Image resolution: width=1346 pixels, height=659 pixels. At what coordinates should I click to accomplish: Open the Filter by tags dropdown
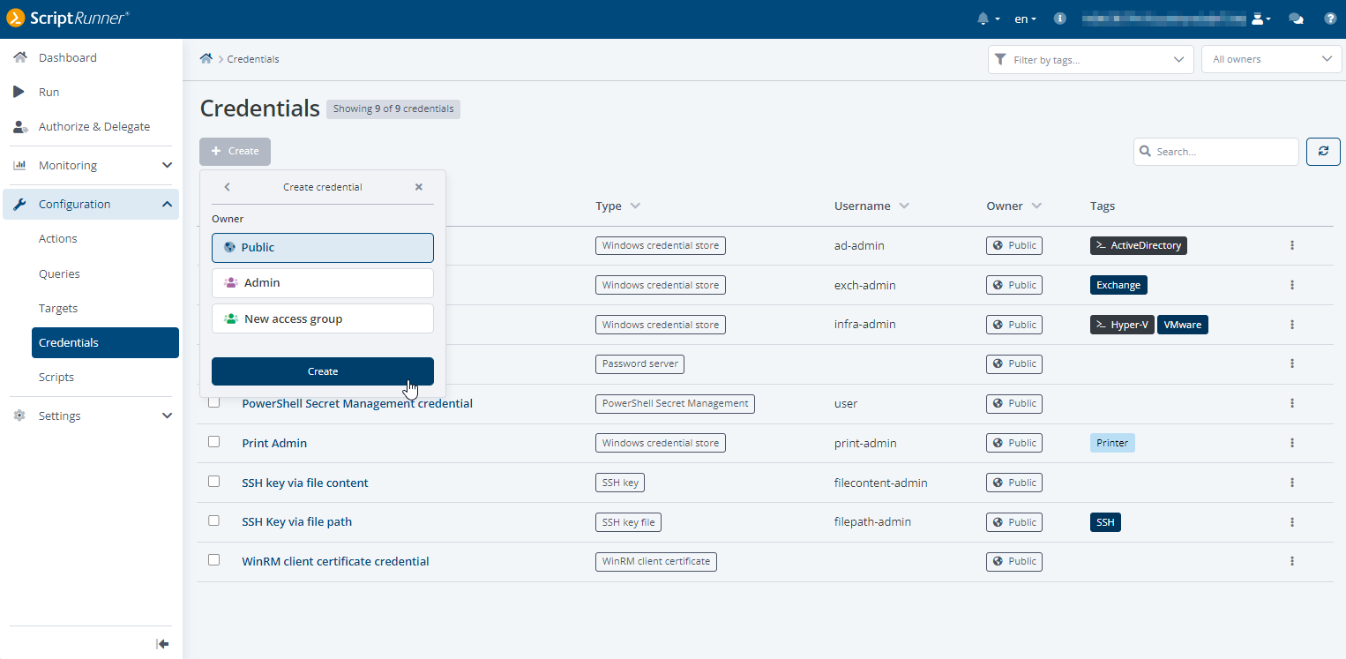1090,60
